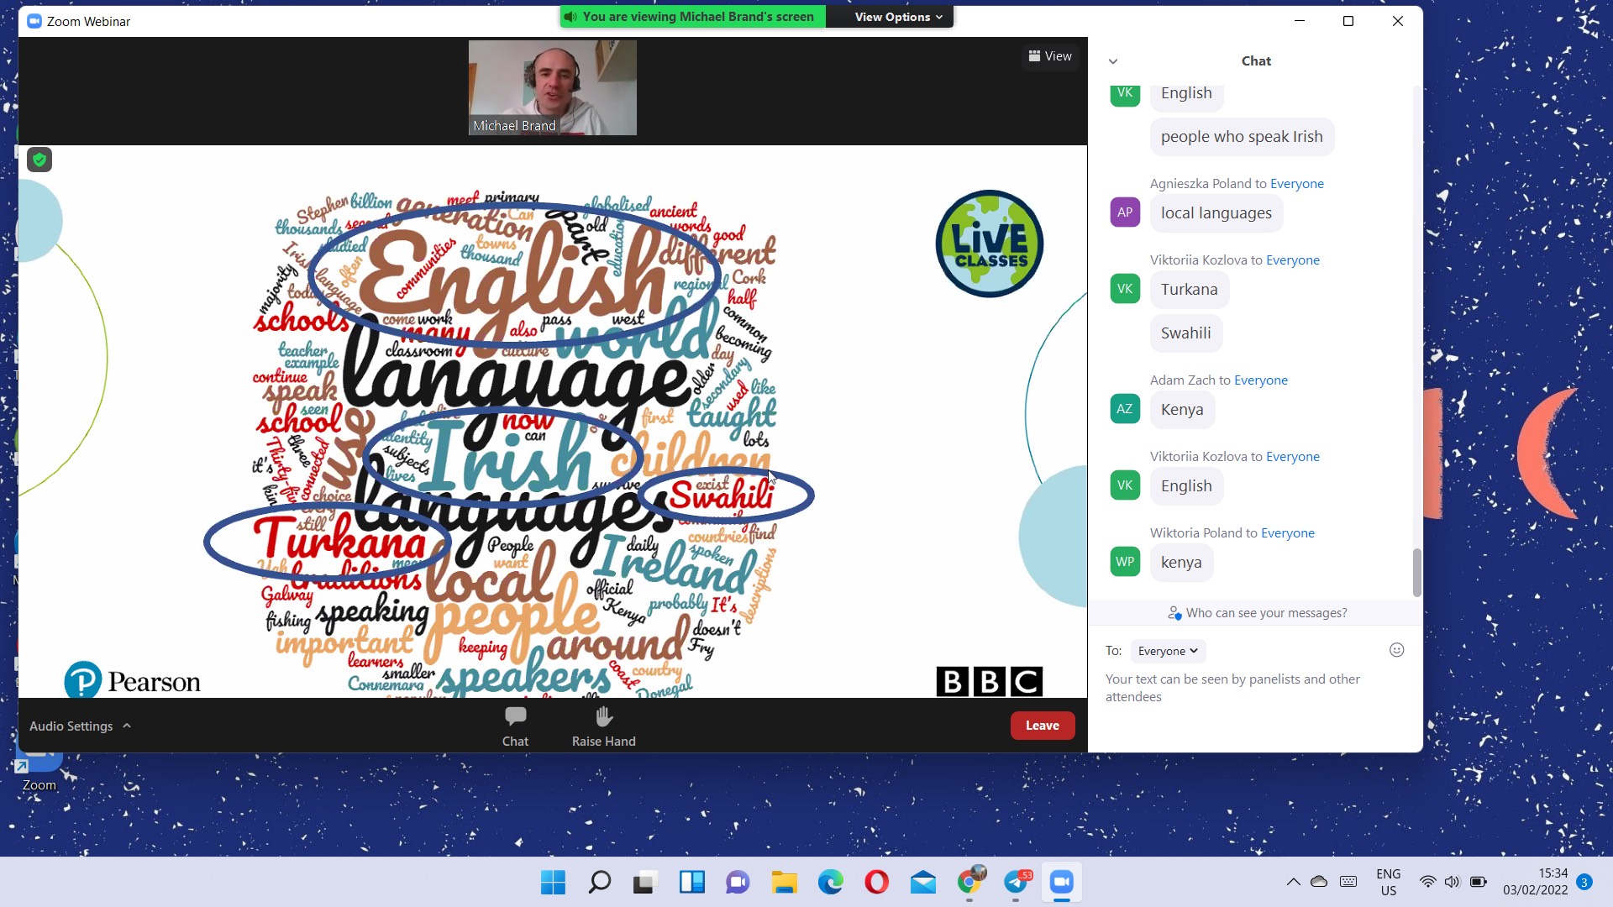Open the Everyone recipient dropdown
Screen dimensions: 1613x907
click(x=1167, y=651)
